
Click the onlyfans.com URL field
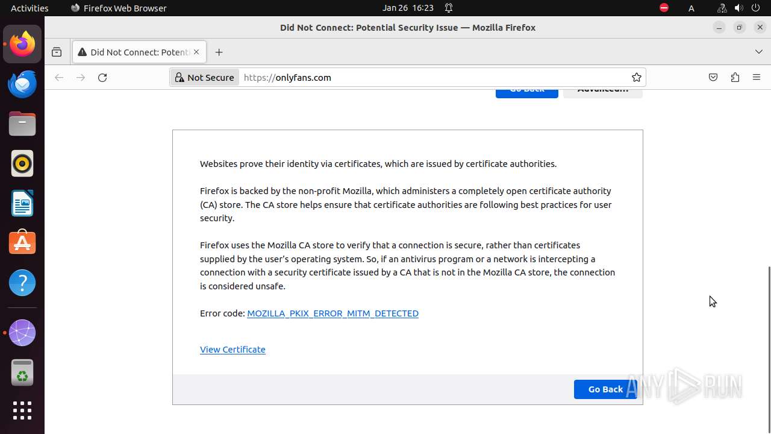[434, 77]
